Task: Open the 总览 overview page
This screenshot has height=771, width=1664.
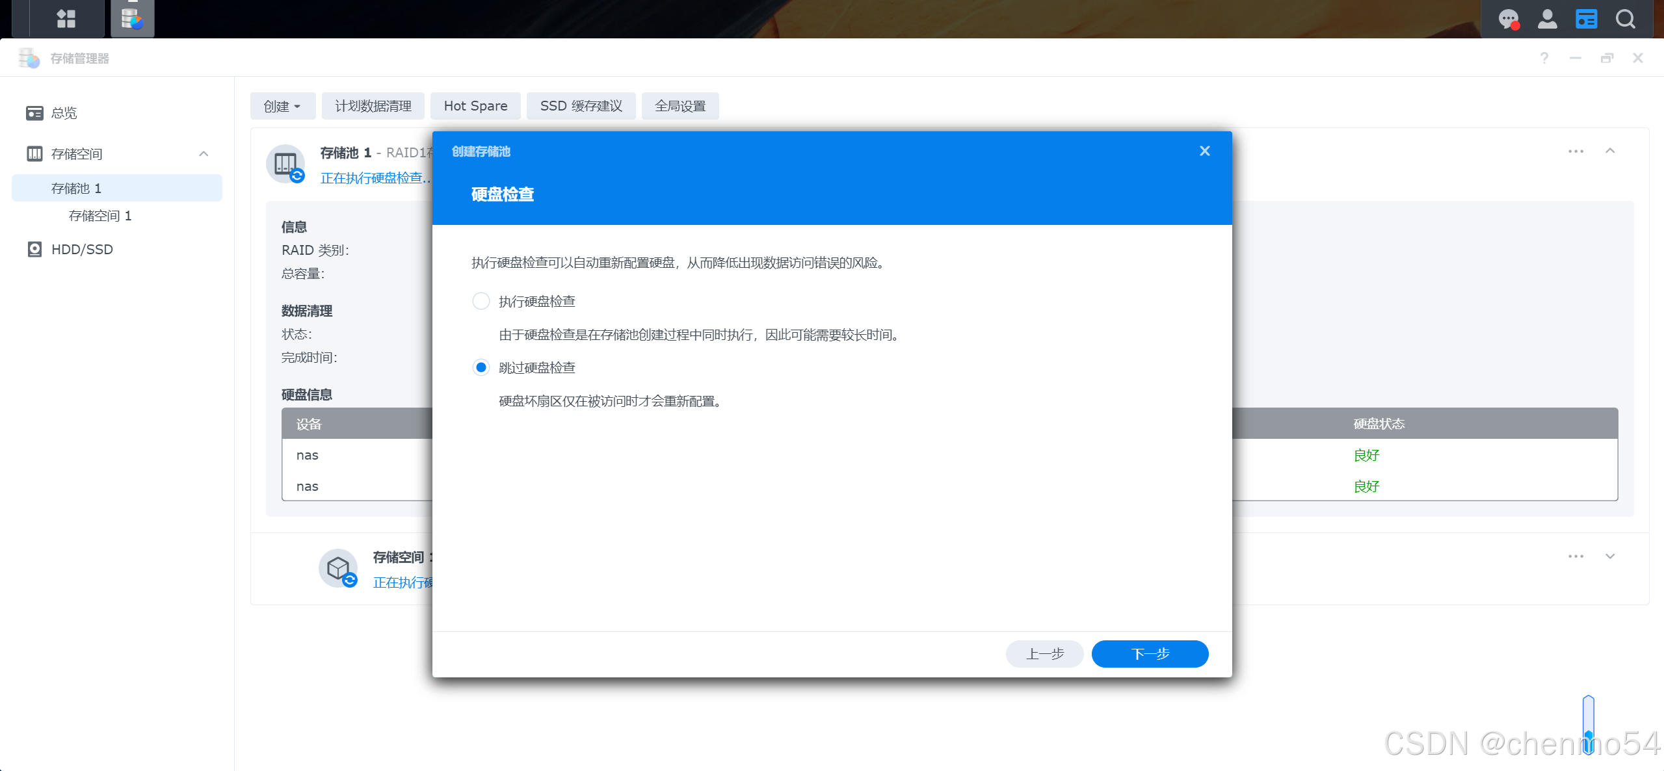Action: [x=64, y=113]
